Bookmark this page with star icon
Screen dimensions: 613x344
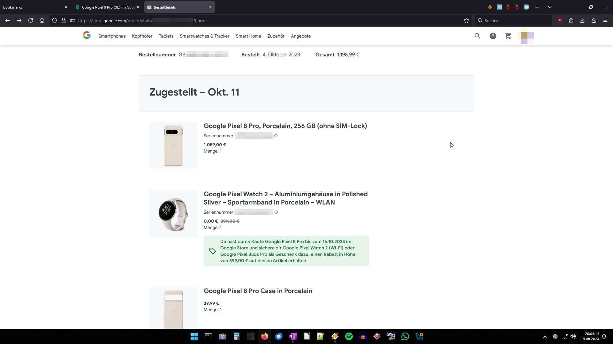point(466,21)
